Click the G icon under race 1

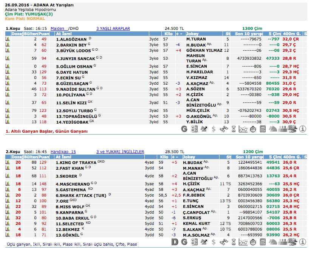pos(184,129)
